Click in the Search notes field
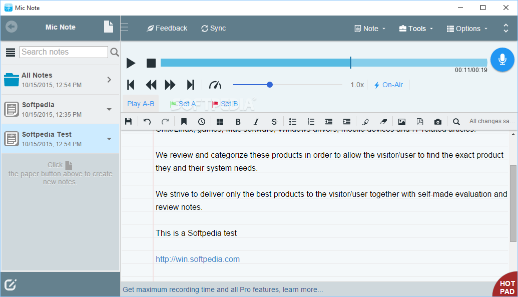This screenshot has height=297, width=518. pos(64,52)
